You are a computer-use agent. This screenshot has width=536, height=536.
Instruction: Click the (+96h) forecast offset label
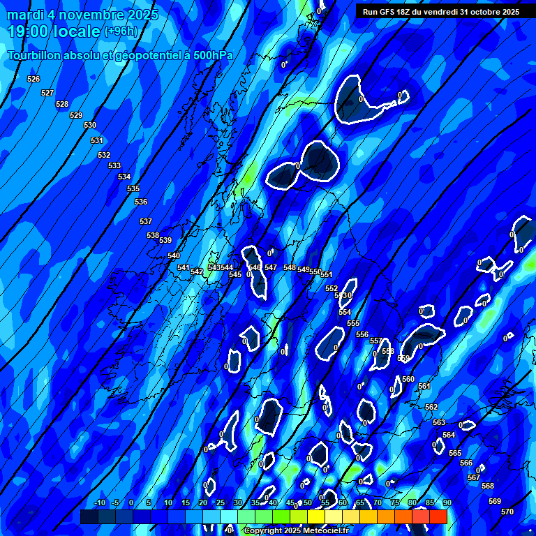click(x=121, y=31)
